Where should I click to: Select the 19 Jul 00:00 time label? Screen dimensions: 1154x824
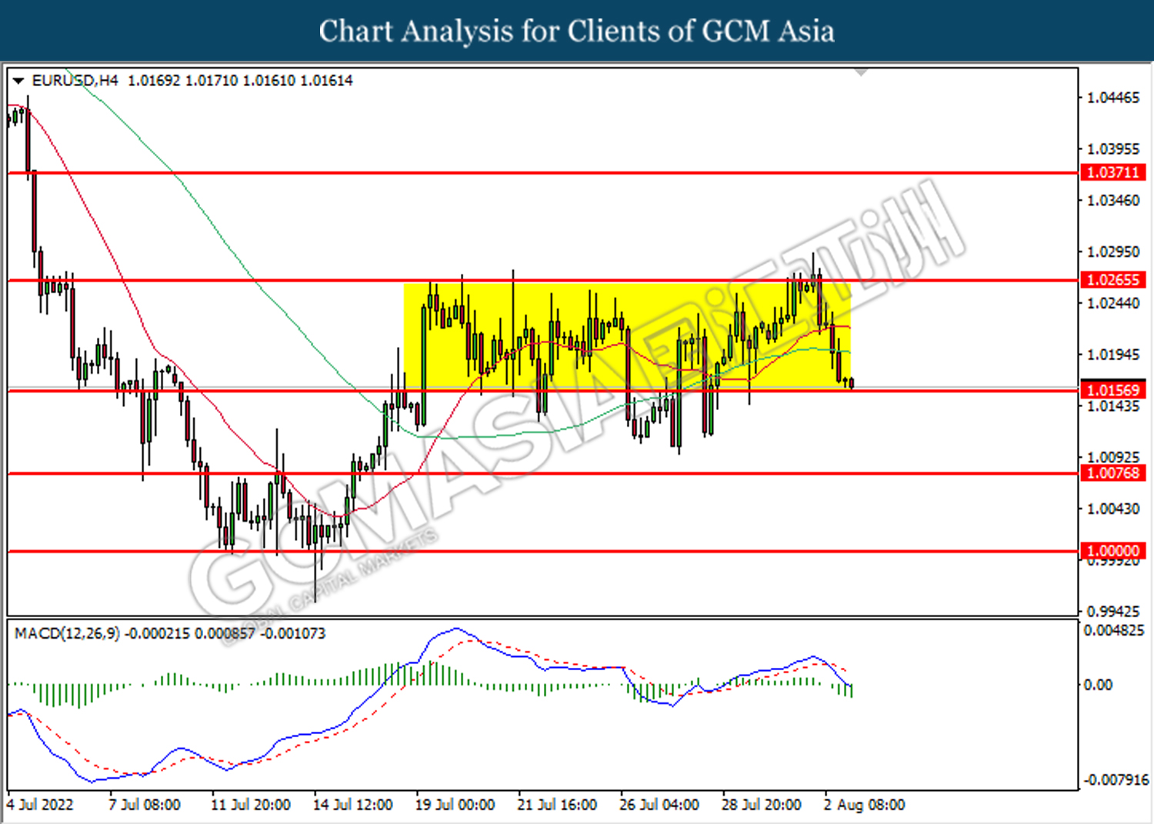pos(455,805)
